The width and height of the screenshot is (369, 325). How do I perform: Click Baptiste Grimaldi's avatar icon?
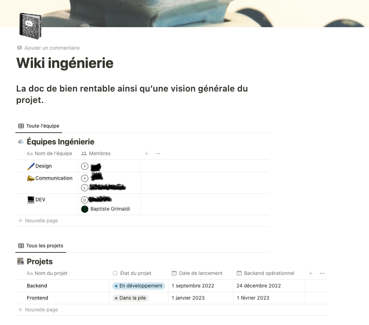pyautogui.click(x=85, y=209)
